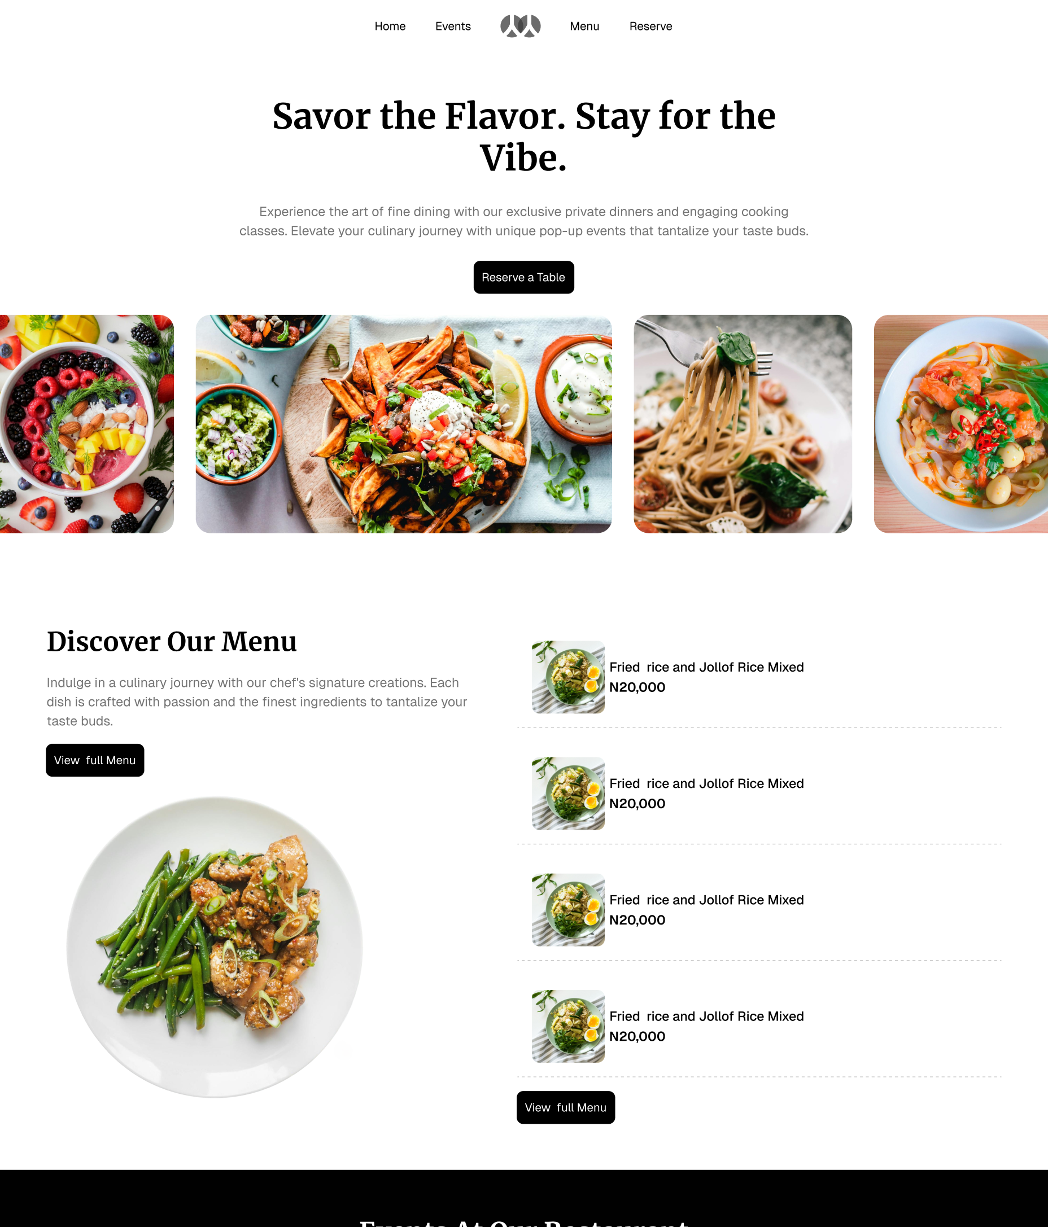Click the Discover Our Menu heading

click(x=172, y=641)
